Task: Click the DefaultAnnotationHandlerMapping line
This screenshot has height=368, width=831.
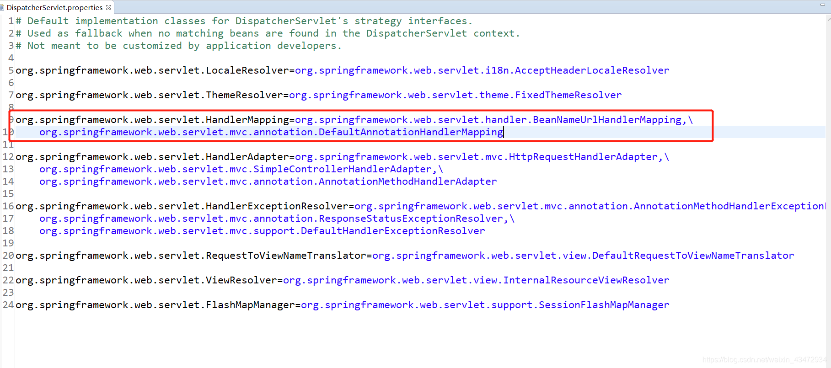Action: click(271, 132)
